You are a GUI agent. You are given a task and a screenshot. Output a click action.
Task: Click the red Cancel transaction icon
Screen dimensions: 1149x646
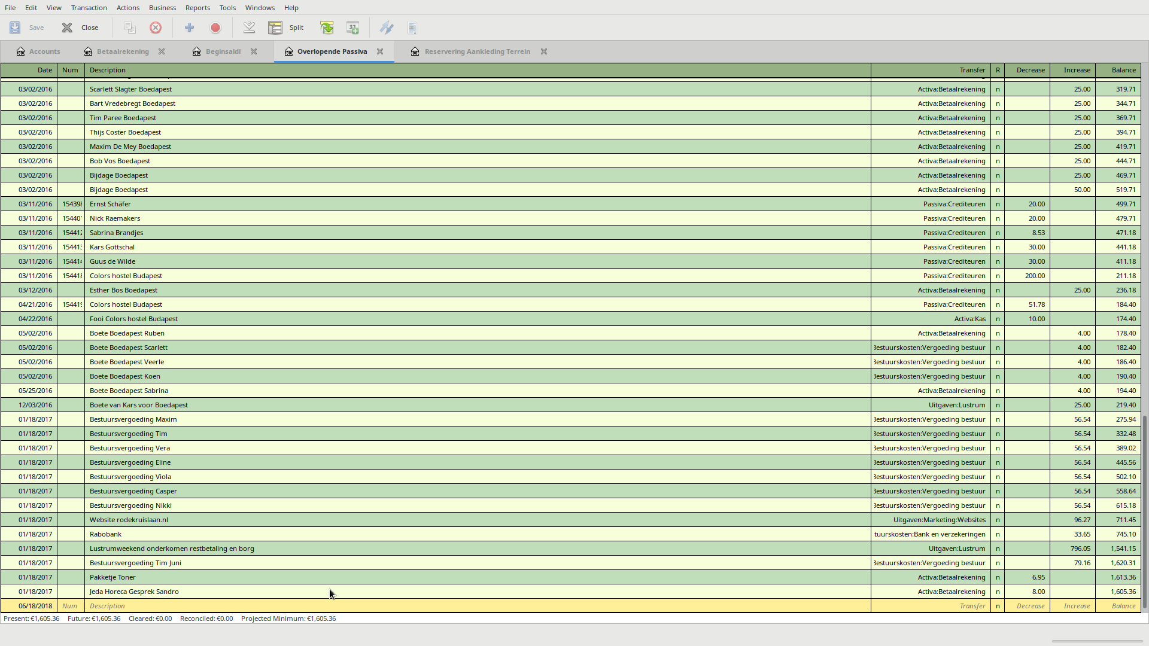tap(215, 28)
